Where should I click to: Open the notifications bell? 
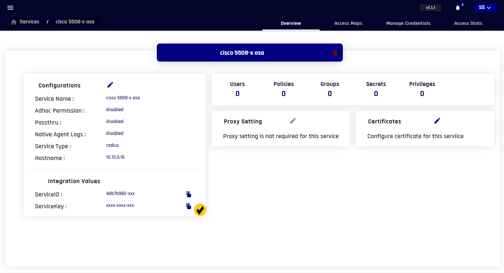point(458,8)
